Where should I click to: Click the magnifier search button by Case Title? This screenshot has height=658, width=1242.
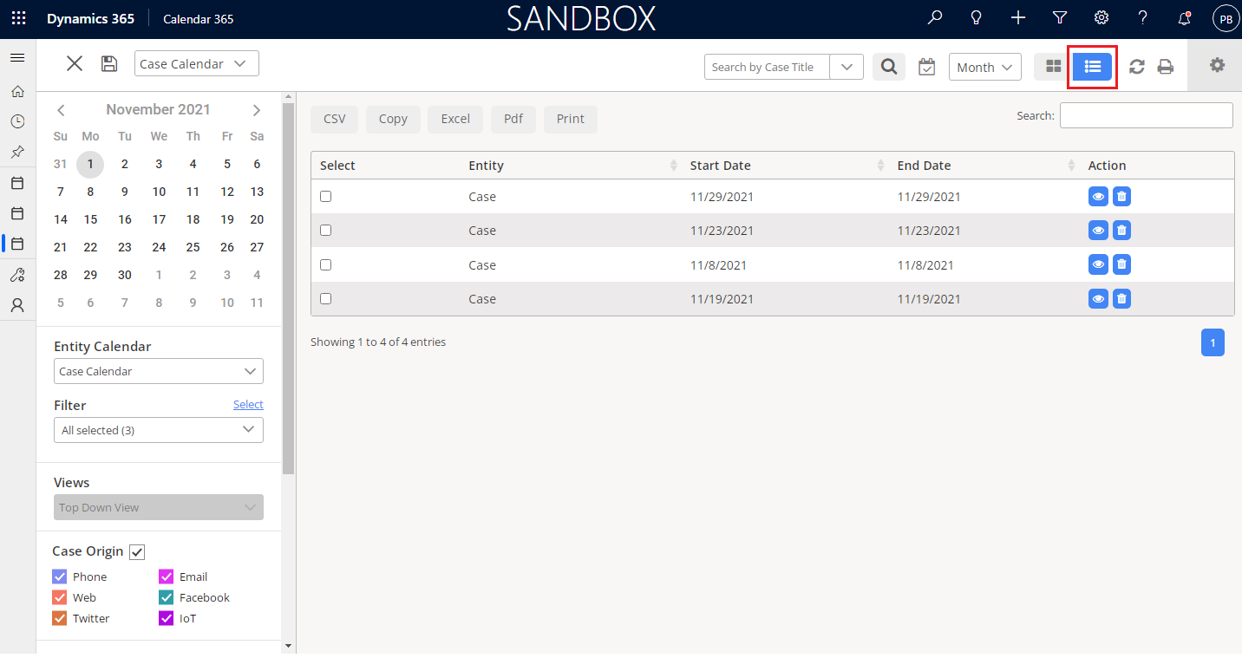pyautogui.click(x=889, y=67)
